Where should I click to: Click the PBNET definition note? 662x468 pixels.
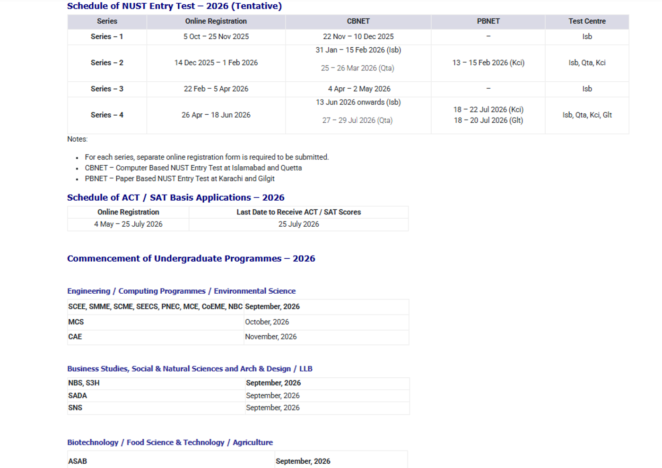point(180,179)
